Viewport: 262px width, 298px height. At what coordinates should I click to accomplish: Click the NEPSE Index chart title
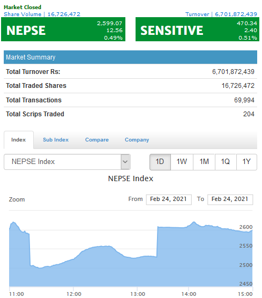point(131,178)
